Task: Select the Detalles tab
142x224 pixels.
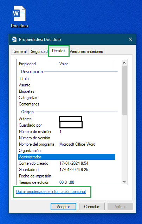Action: (x=59, y=51)
